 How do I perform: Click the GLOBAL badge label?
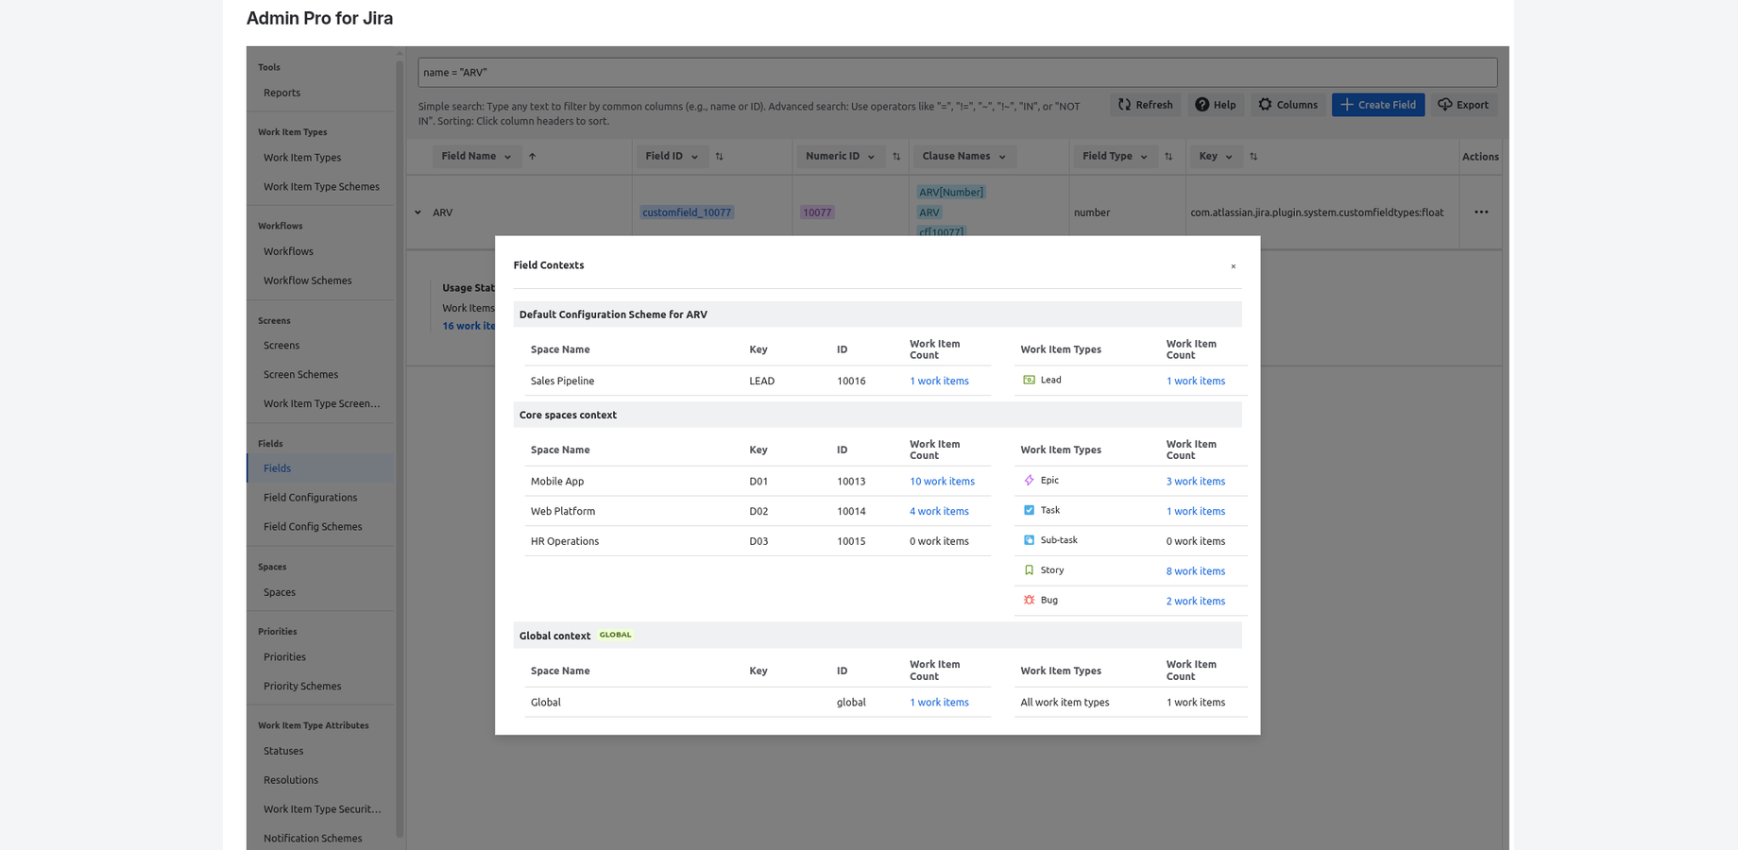coord(615,635)
